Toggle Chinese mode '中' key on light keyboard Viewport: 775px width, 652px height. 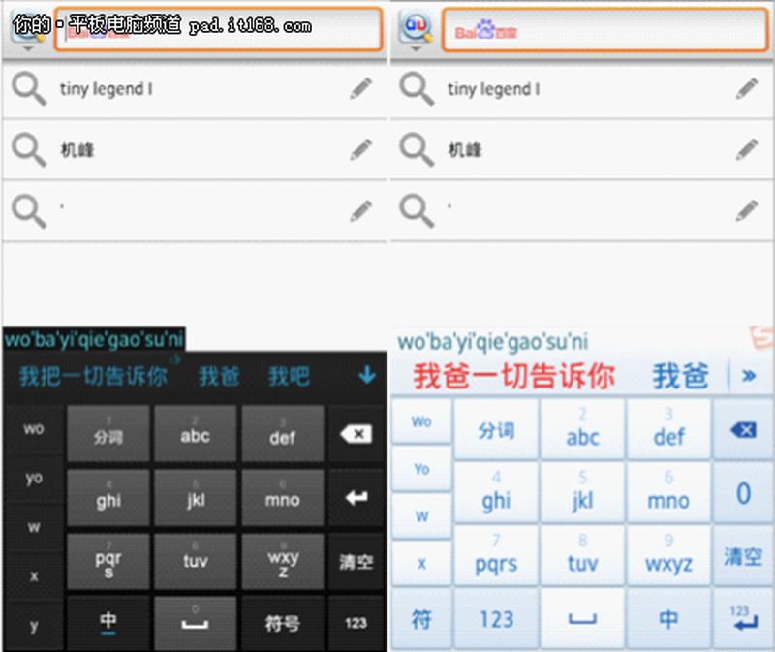tap(668, 619)
